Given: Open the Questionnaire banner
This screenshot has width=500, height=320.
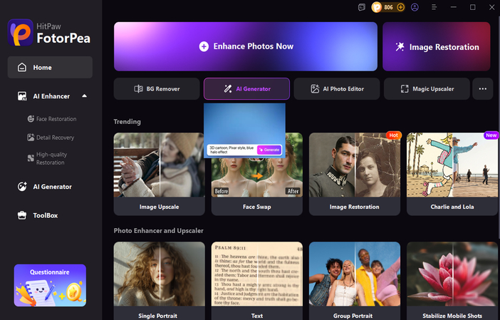Looking at the screenshot, I should tap(50, 285).
